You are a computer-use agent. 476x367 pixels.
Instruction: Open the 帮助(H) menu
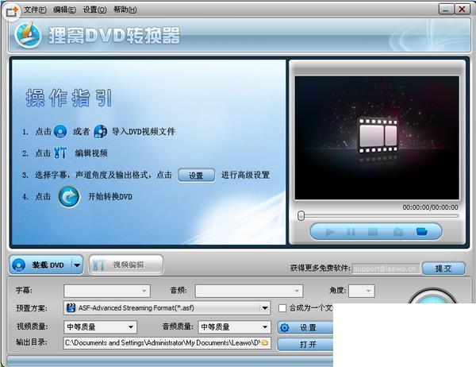pyautogui.click(x=125, y=10)
